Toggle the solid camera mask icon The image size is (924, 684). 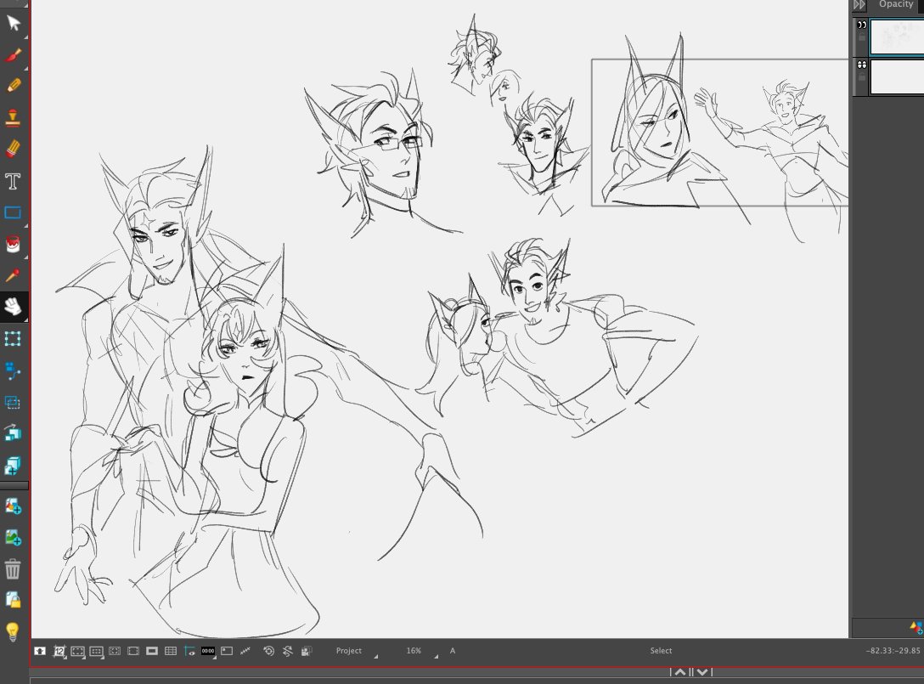(x=152, y=651)
